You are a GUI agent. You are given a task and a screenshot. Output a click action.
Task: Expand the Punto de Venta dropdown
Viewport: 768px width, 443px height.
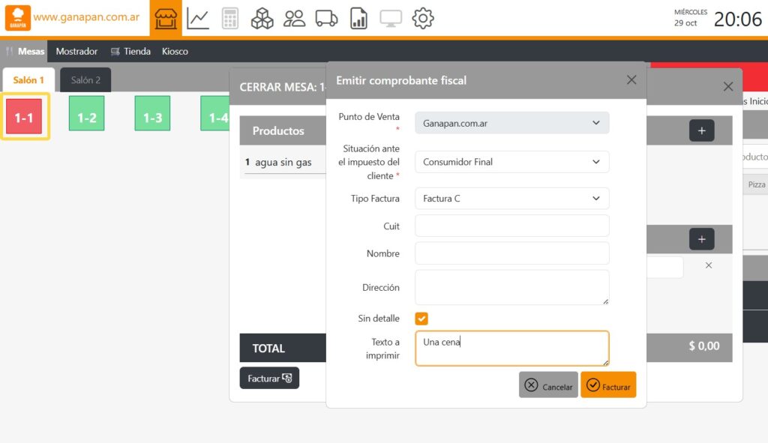tap(511, 123)
